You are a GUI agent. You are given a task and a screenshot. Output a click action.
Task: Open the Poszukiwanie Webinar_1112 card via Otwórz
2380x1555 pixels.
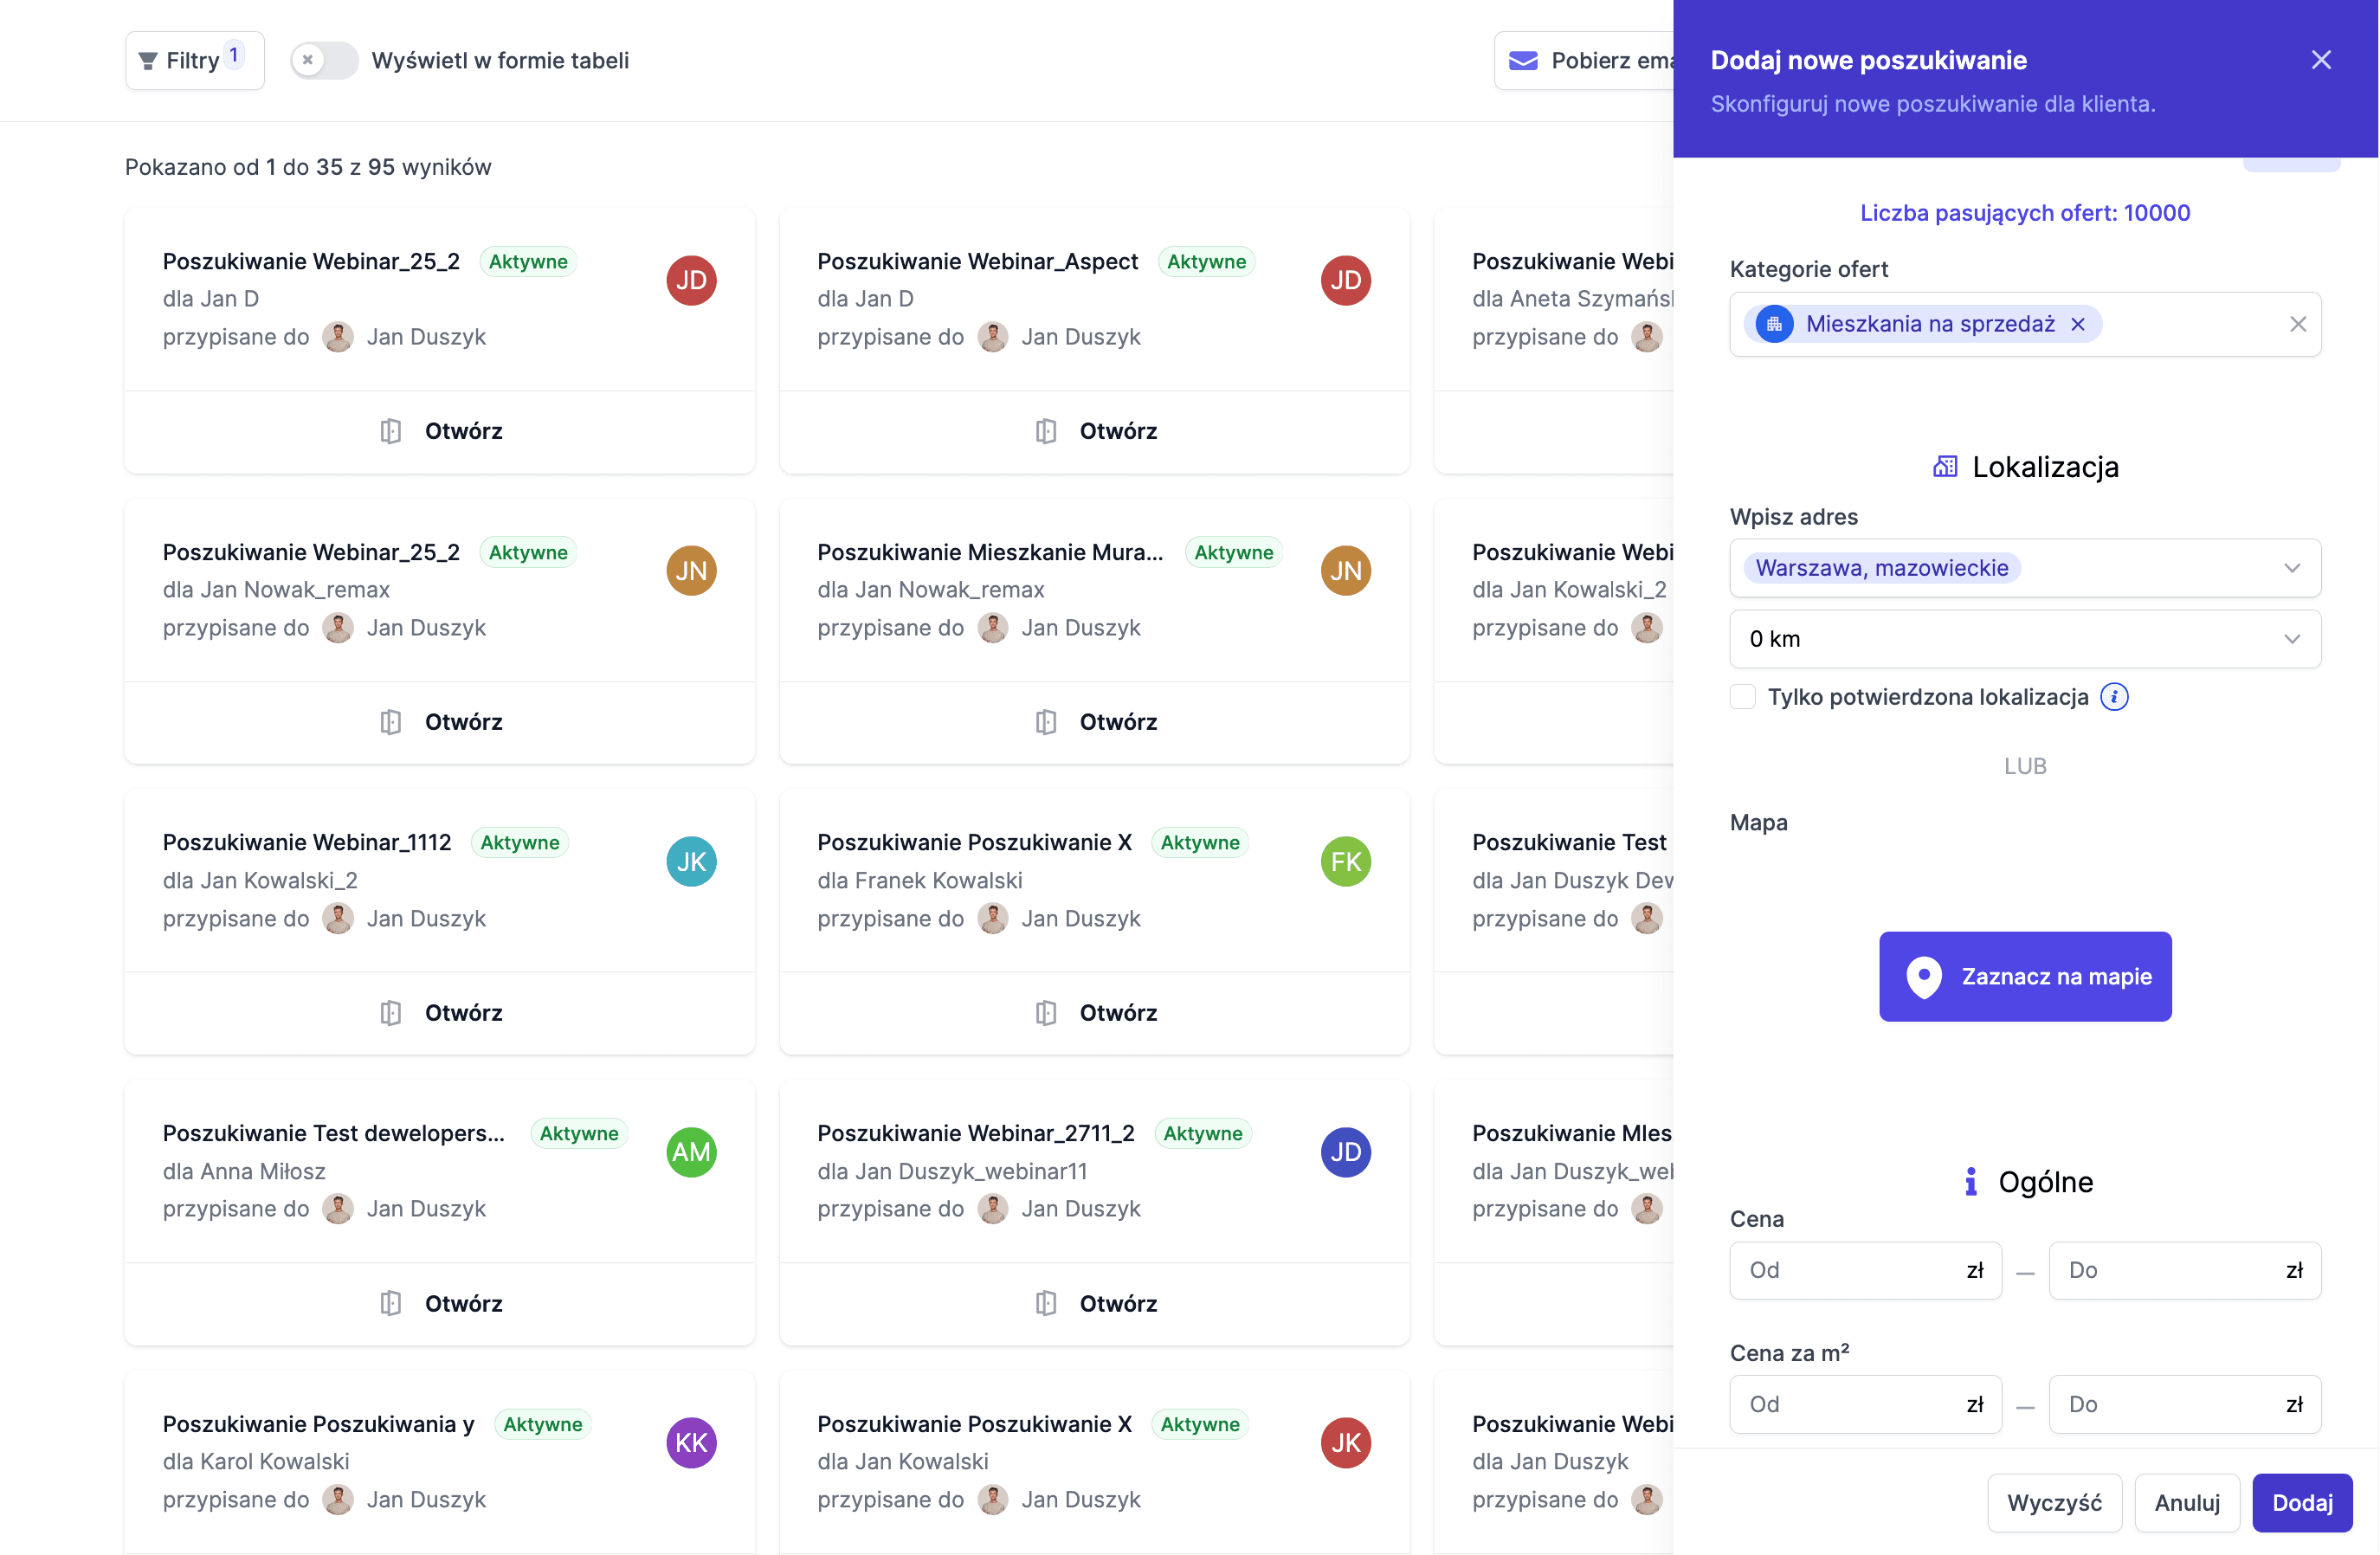coord(441,1013)
